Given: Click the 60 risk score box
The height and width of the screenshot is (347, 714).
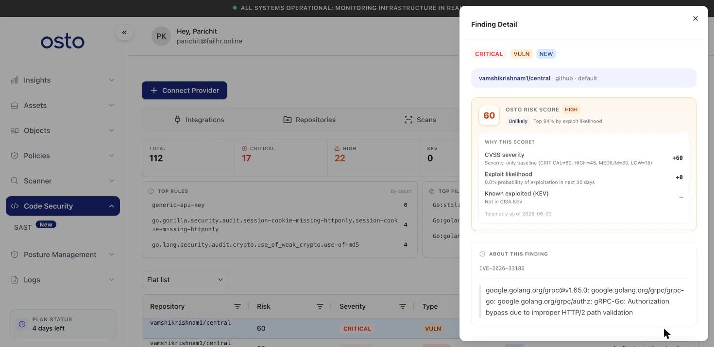Looking at the screenshot, I should point(489,116).
